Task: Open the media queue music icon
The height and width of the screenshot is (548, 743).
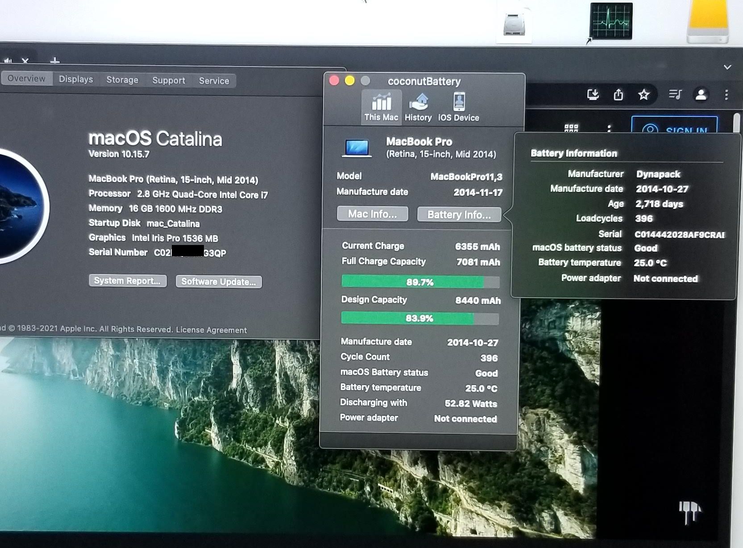Action: tap(675, 95)
